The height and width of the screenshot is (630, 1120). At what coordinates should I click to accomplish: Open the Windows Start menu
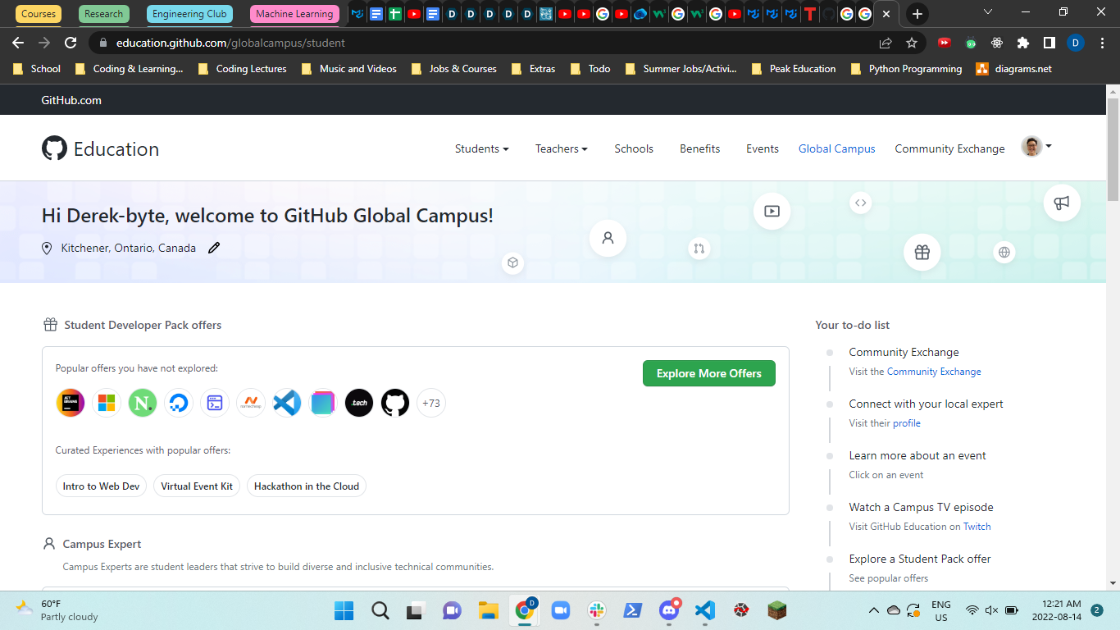click(x=344, y=610)
